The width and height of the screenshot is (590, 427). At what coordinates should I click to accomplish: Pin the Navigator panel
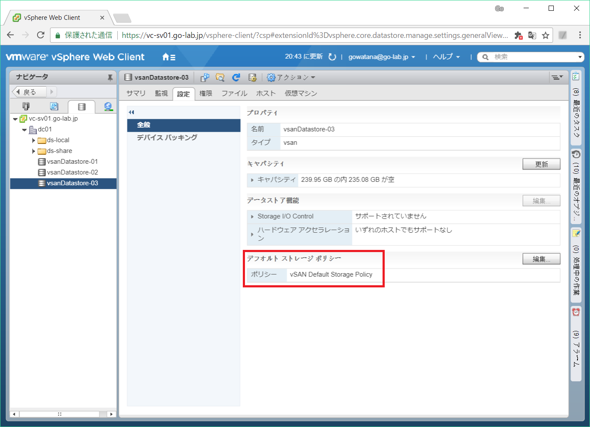(x=110, y=78)
